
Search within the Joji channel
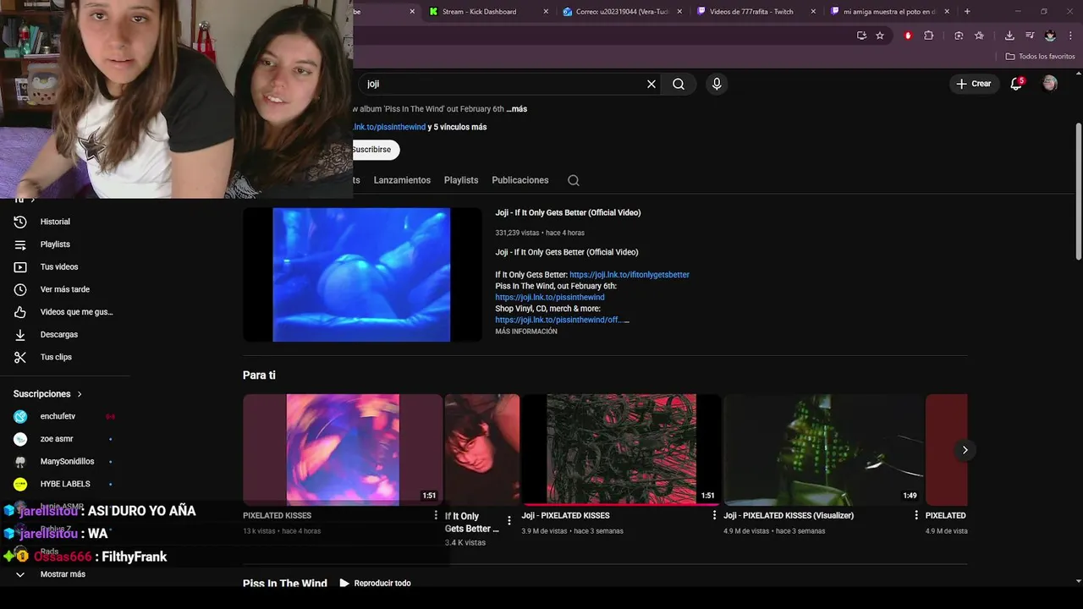[x=574, y=180]
